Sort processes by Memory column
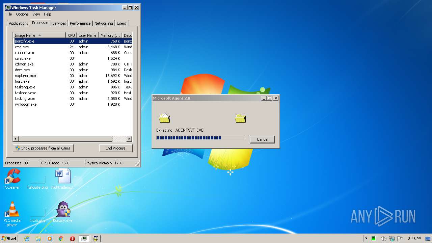 (110, 35)
